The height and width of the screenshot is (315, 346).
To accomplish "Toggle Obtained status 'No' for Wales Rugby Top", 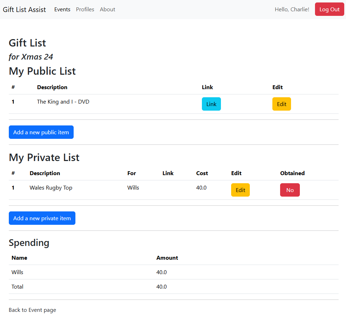I will pyautogui.click(x=290, y=190).
